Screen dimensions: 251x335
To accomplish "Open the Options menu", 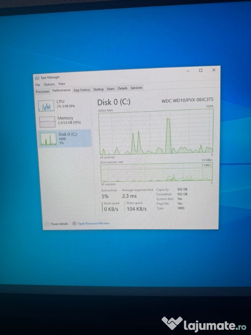I will point(49,84).
